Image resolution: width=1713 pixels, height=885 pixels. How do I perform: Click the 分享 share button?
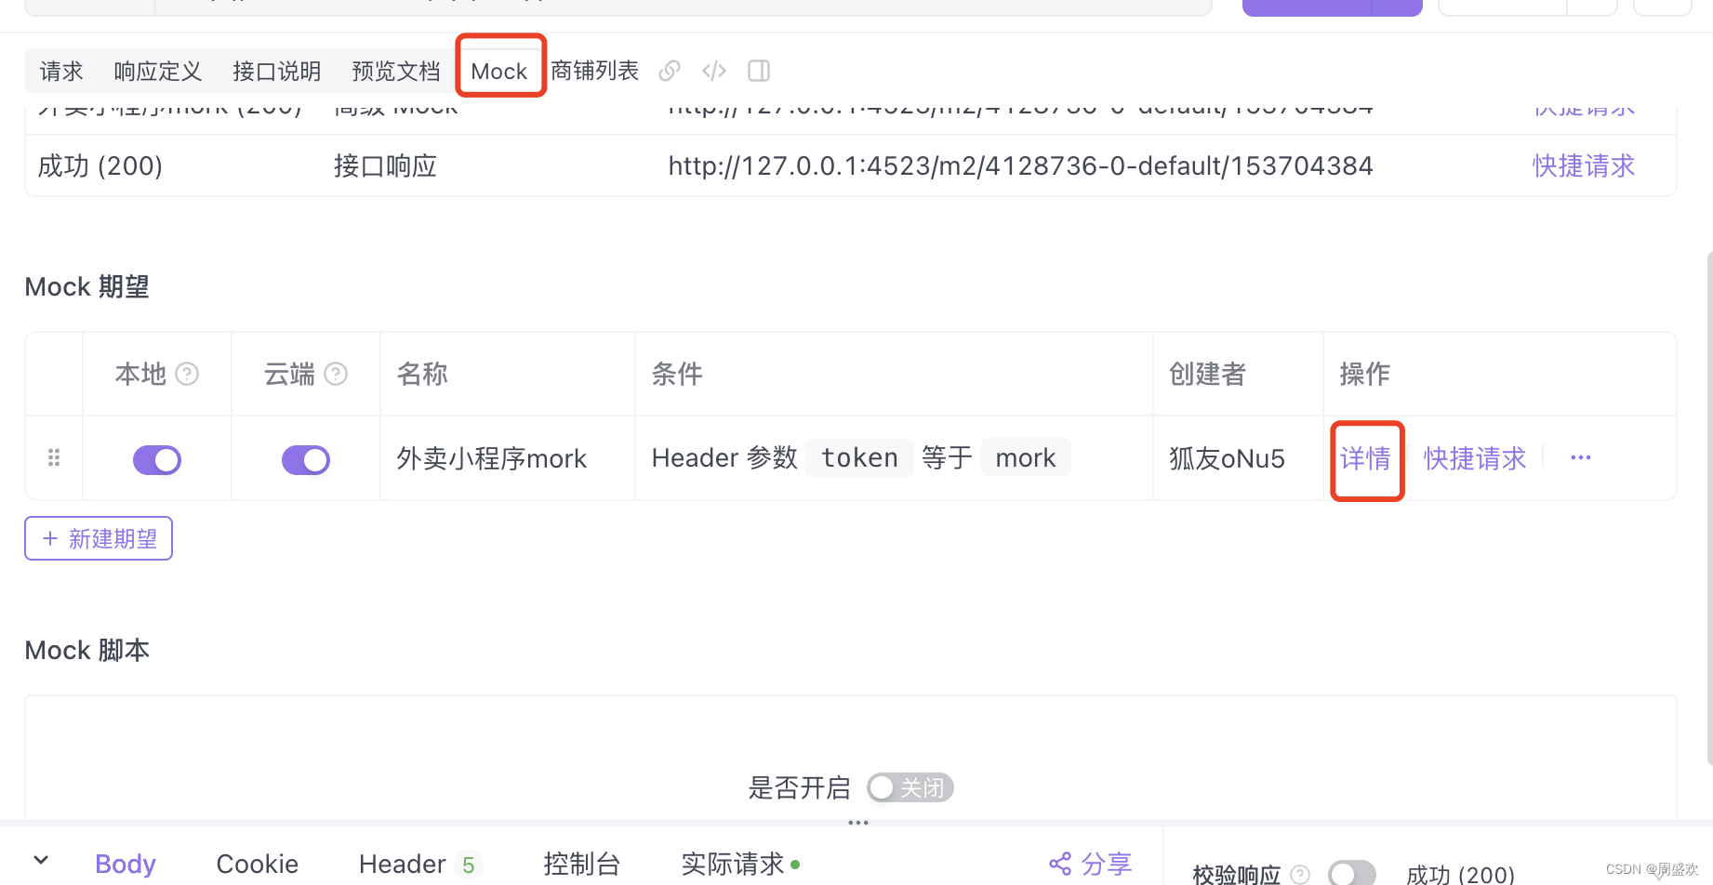point(1091,864)
